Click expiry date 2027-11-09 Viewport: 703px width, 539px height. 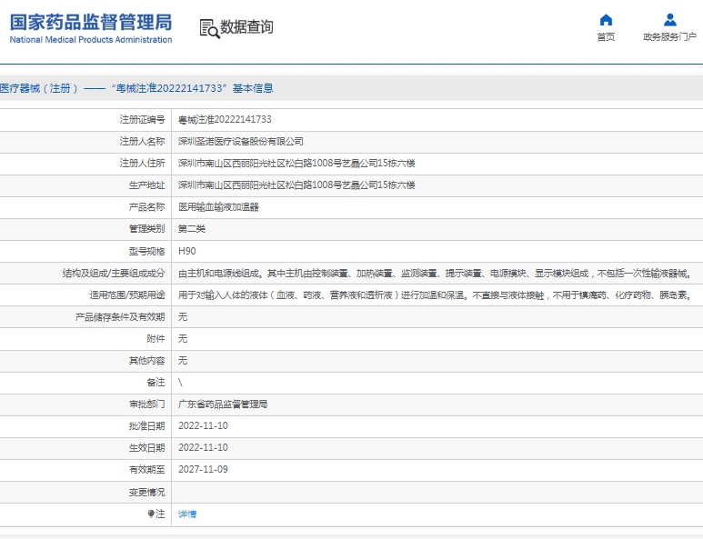(203, 470)
